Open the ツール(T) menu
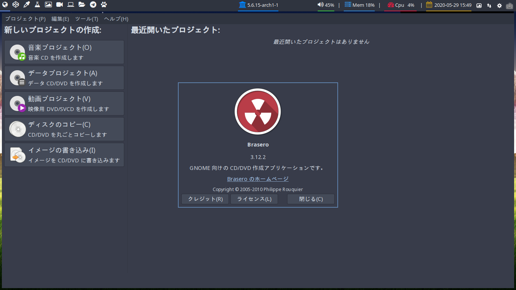This screenshot has width=516, height=290. coord(87,19)
